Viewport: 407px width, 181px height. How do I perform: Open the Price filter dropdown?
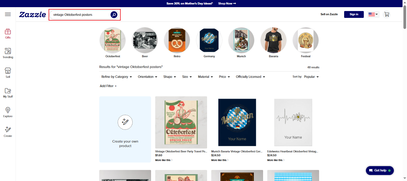224,77
